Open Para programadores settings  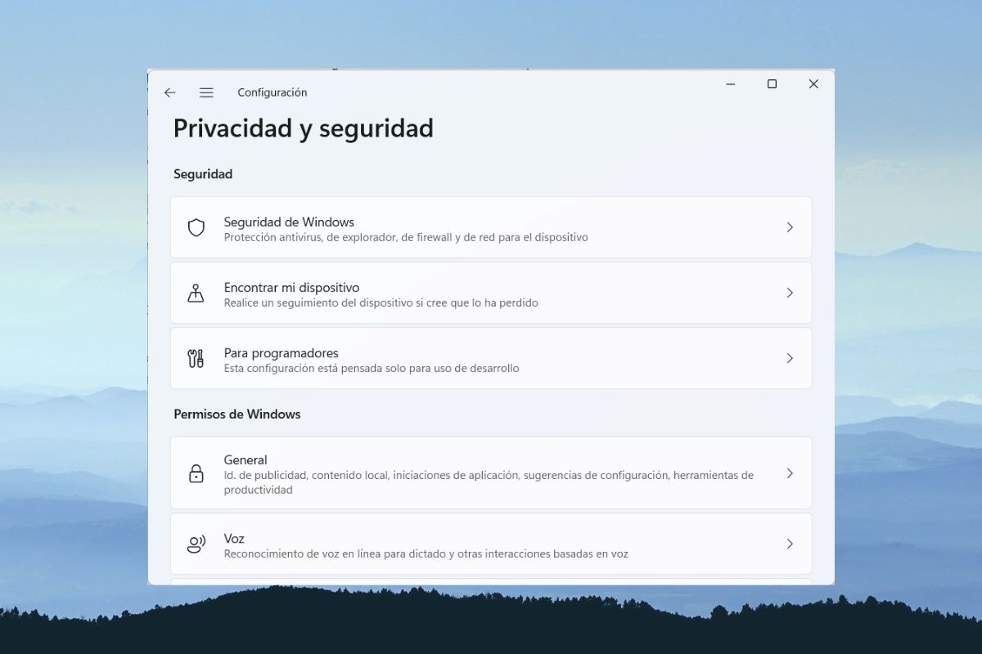pos(281,352)
